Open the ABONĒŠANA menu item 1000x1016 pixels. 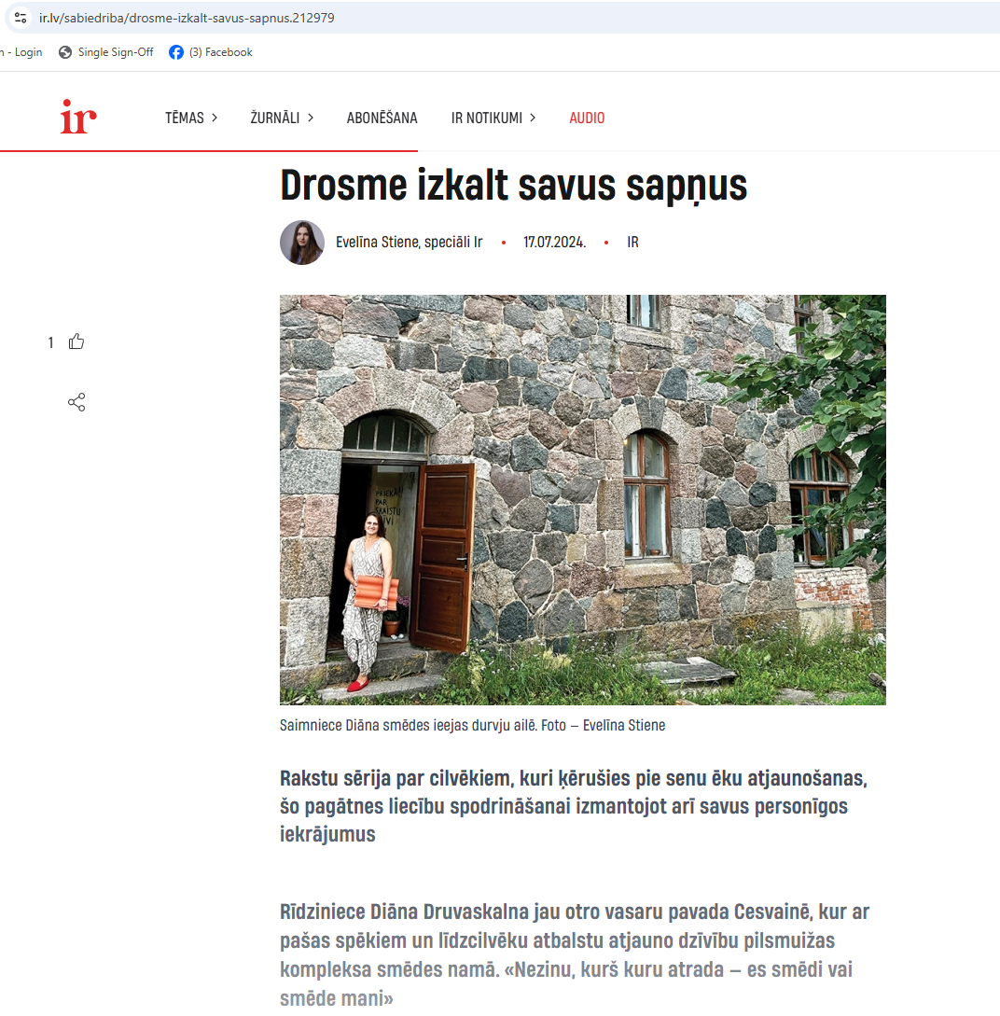(382, 118)
